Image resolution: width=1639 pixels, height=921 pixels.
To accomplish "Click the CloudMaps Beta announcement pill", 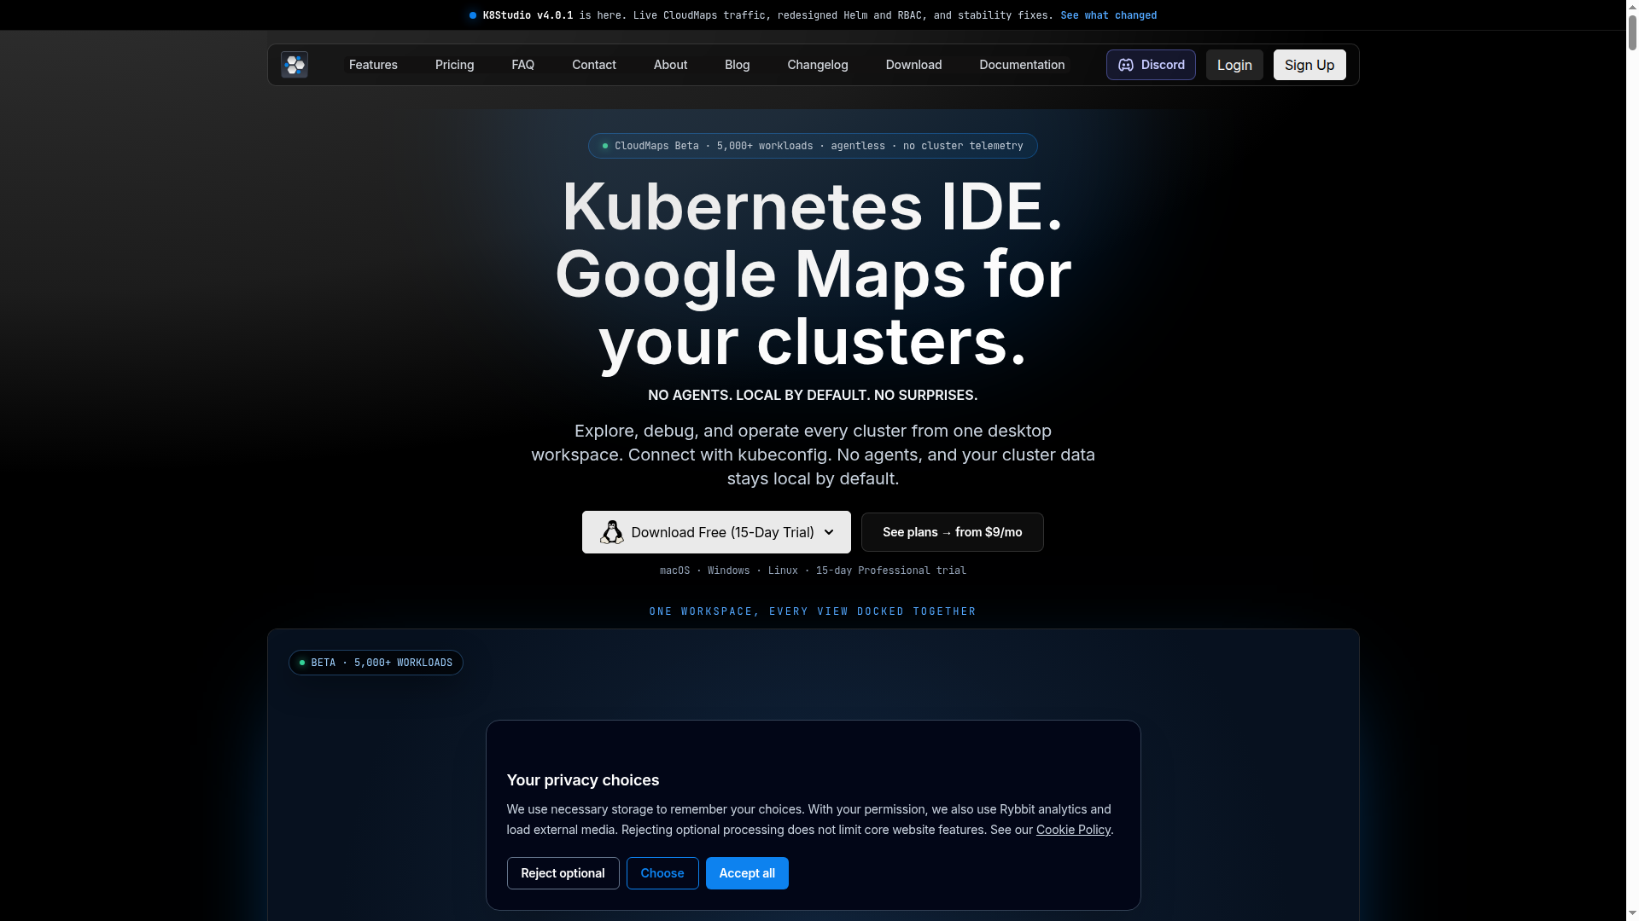I will tap(813, 146).
